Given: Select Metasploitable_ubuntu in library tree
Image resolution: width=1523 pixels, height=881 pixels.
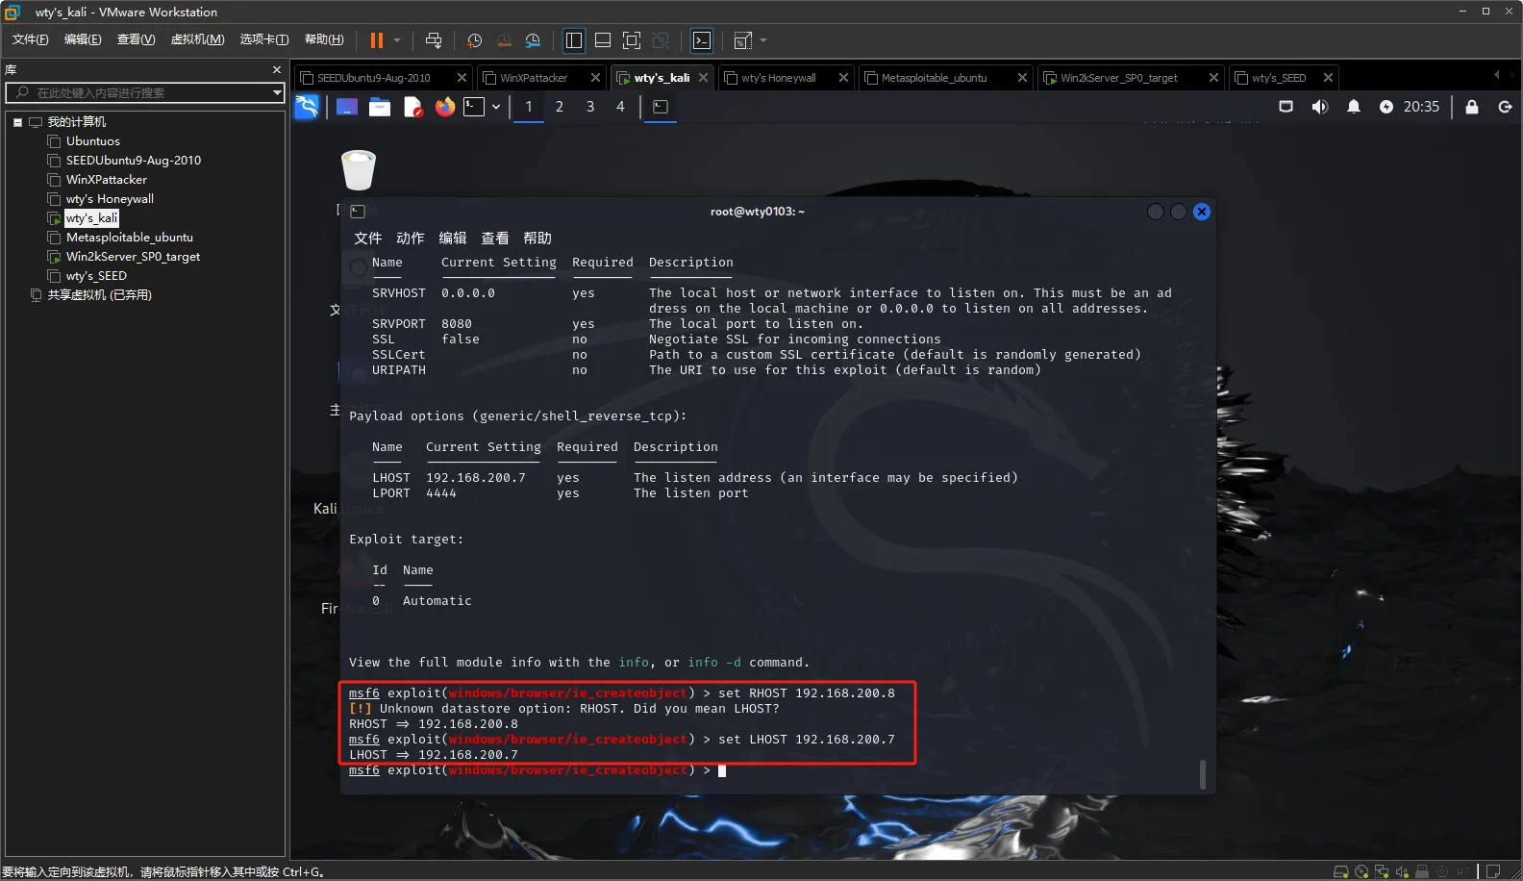Looking at the screenshot, I should (129, 238).
